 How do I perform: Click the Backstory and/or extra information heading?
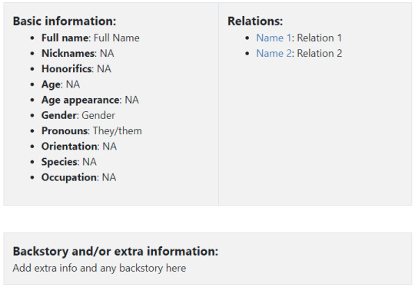pyautogui.click(x=115, y=252)
